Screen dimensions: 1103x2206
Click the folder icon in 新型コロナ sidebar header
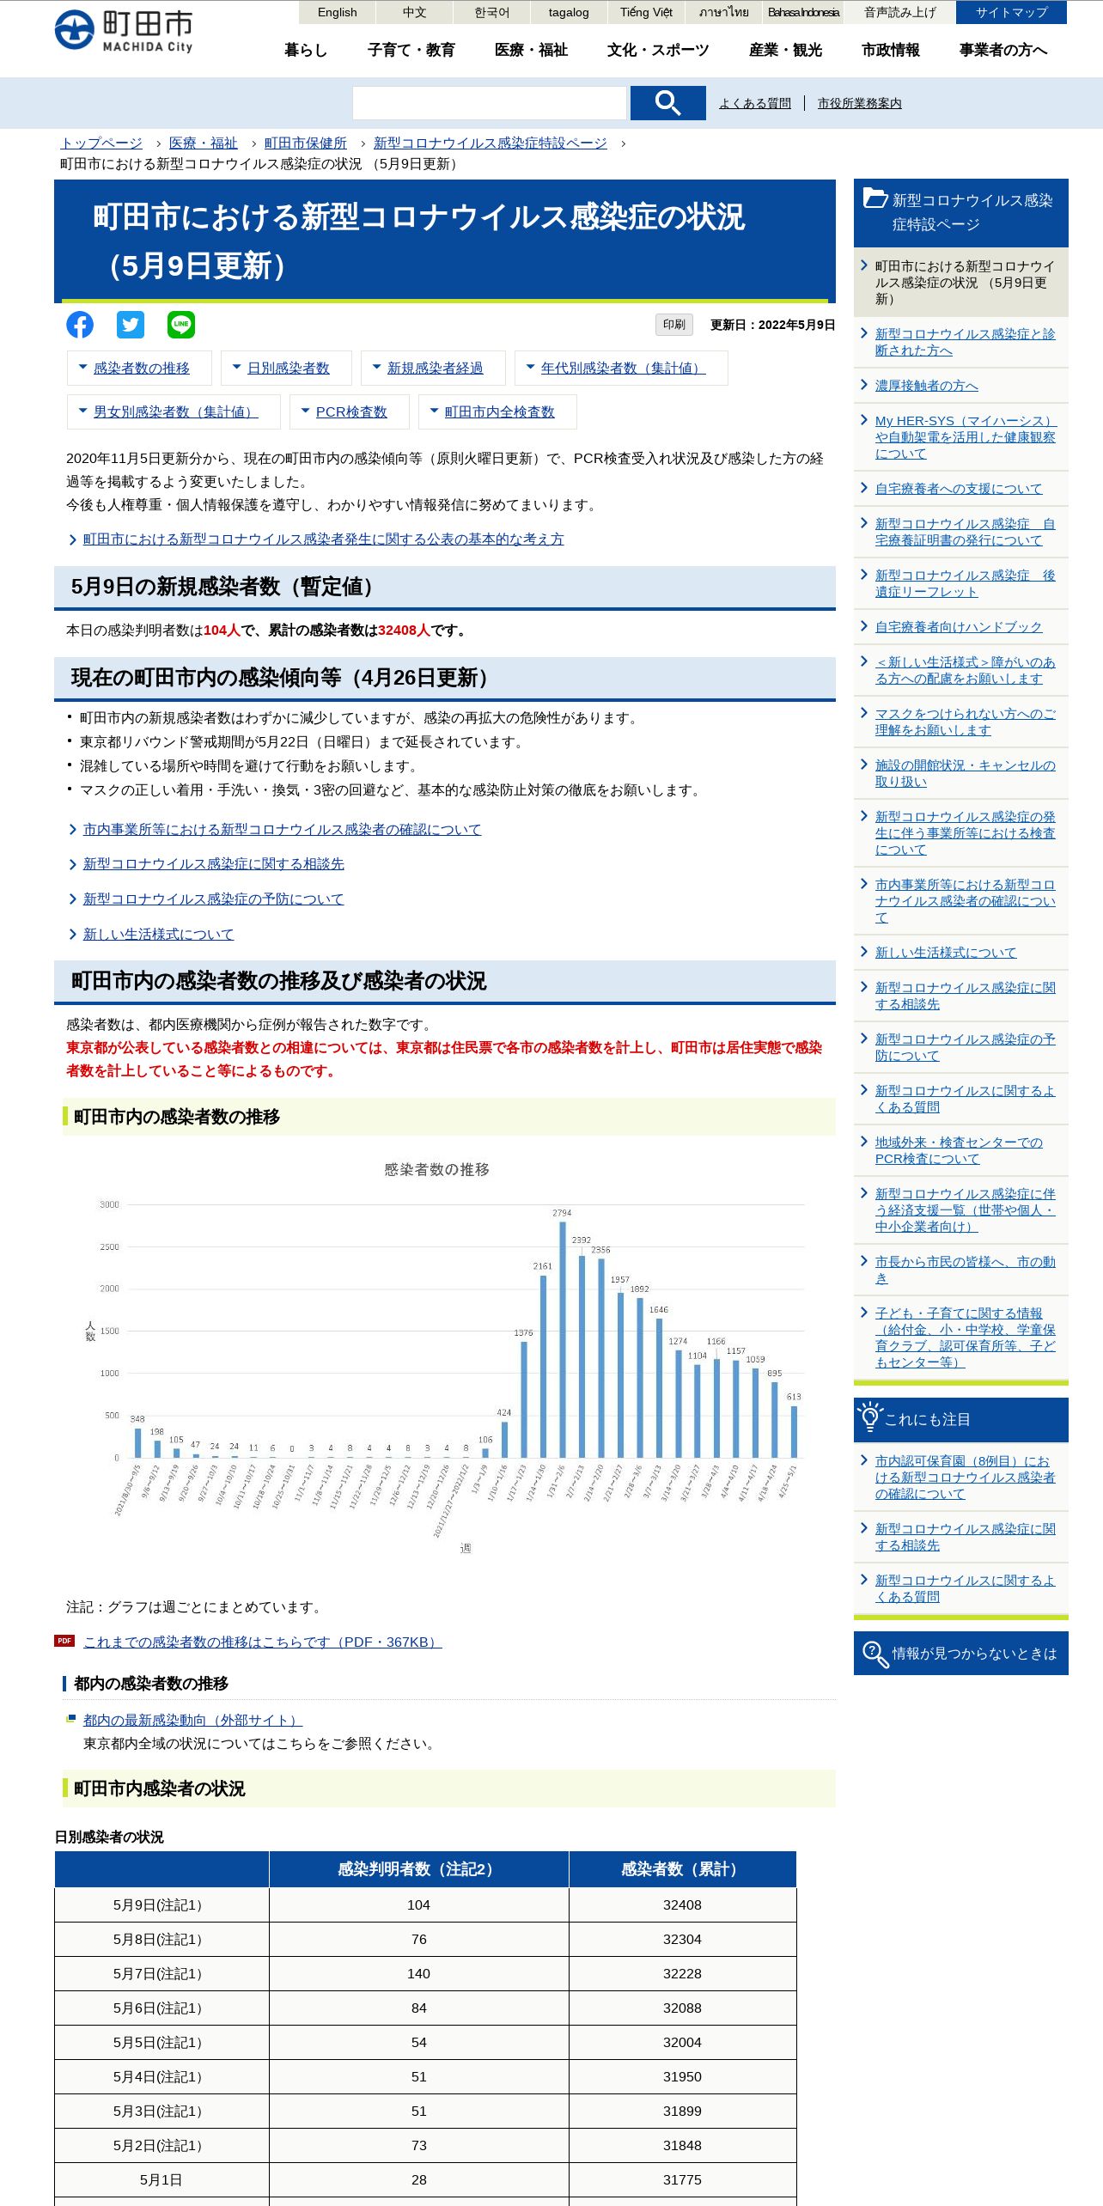[875, 198]
